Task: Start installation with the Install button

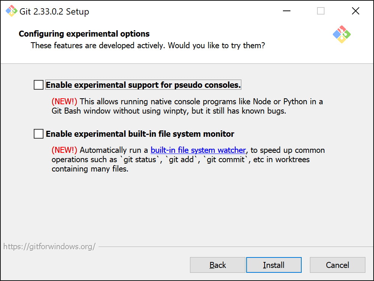Action: pyautogui.click(x=274, y=265)
